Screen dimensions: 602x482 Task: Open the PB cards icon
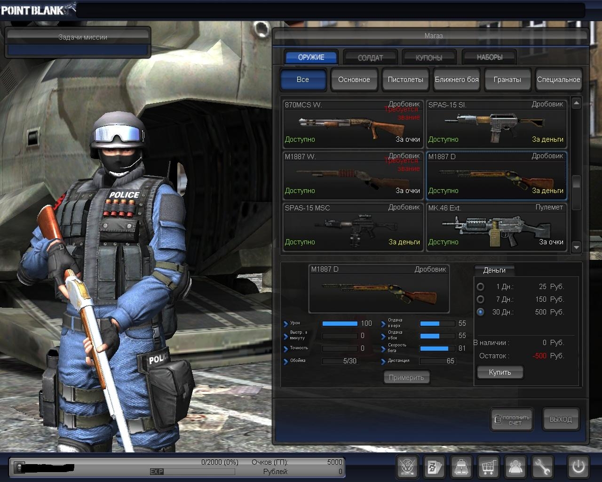pyautogui.click(x=434, y=467)
